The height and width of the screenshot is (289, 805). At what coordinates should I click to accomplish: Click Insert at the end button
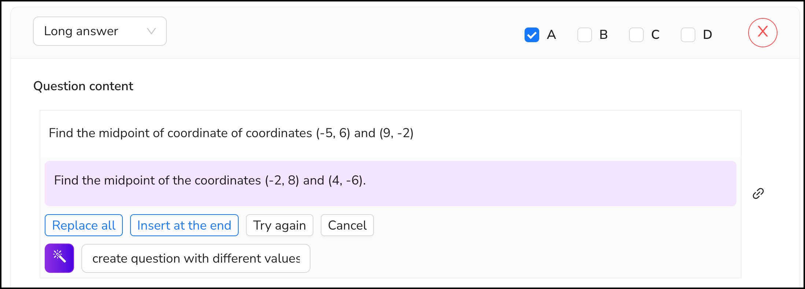click(184, 225)
